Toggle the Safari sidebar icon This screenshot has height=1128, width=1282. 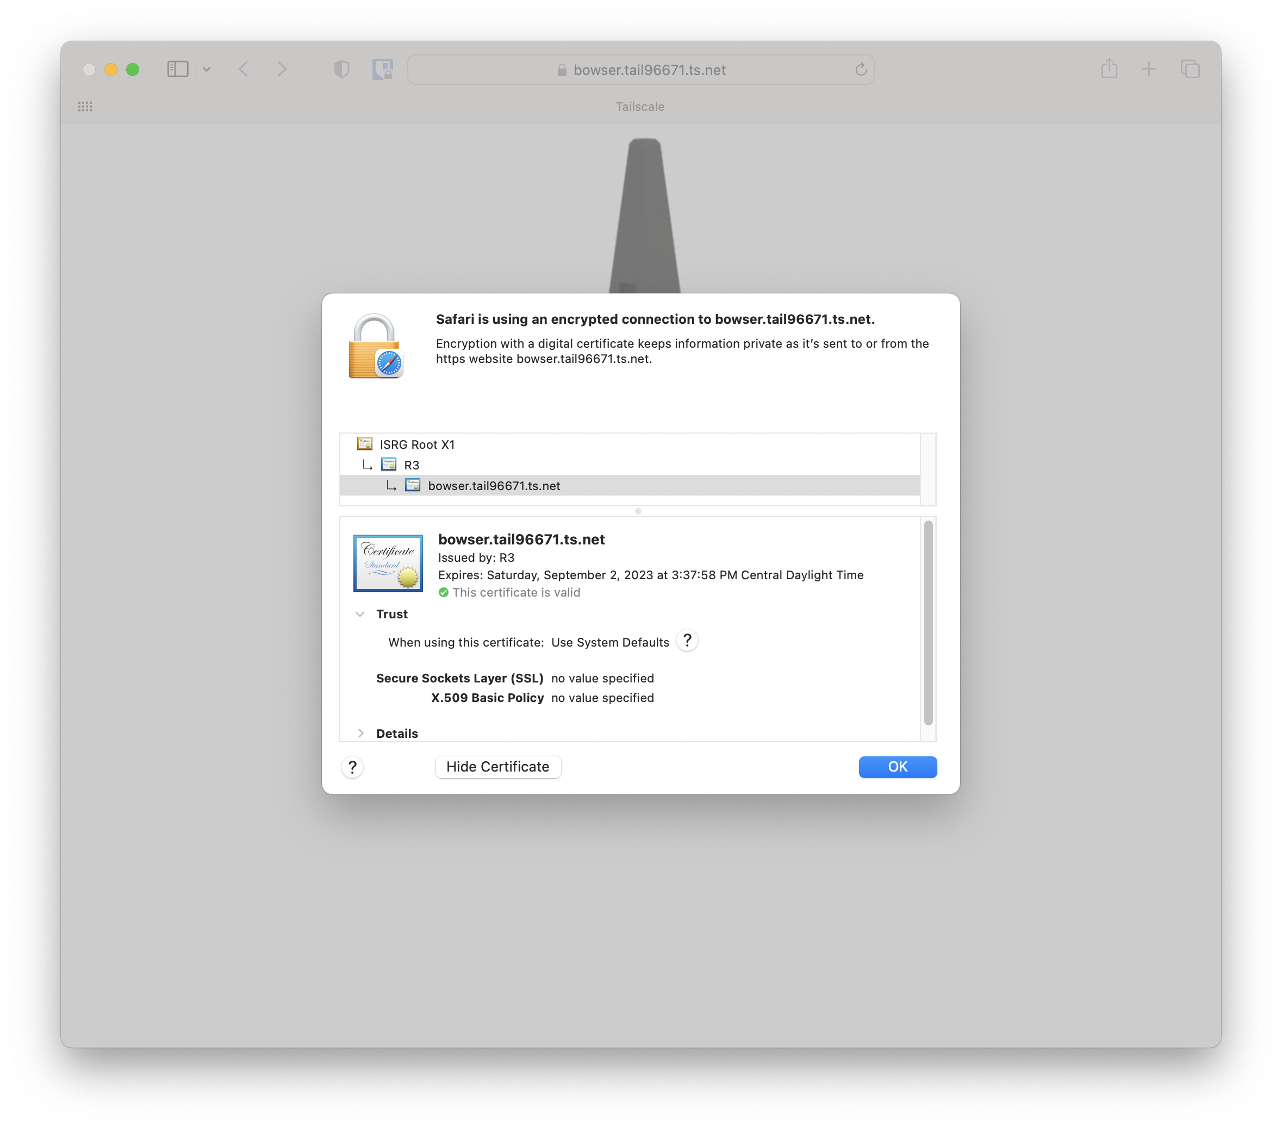pos(177,70)
